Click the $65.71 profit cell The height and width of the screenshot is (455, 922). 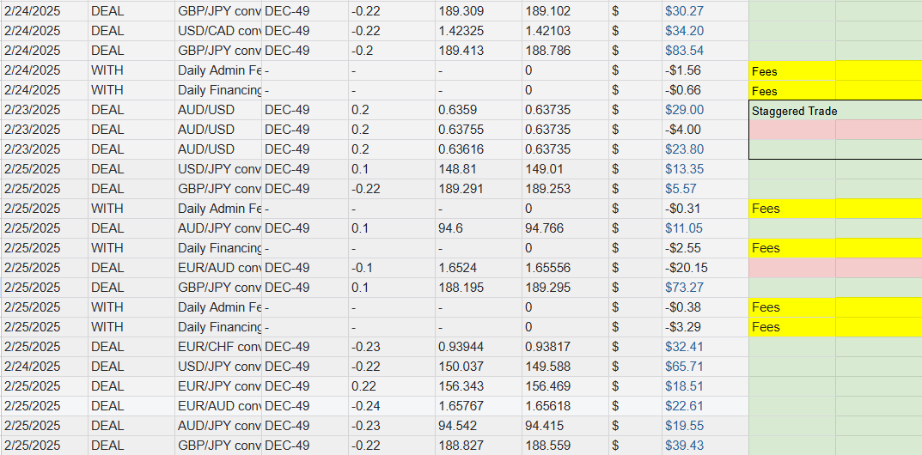684,367
